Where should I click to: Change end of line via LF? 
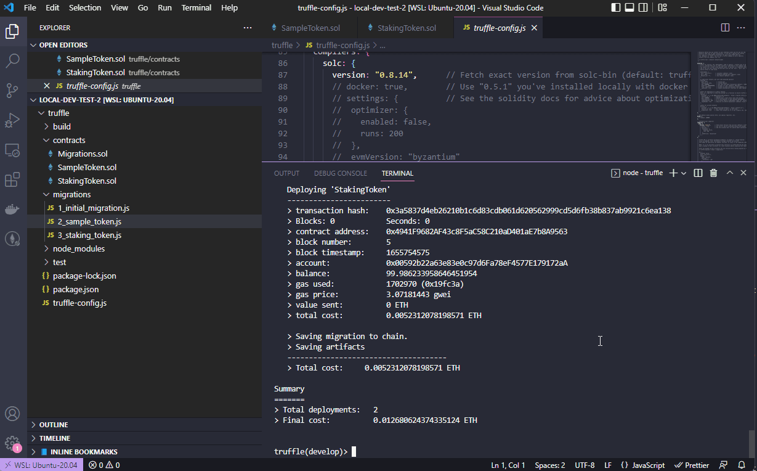pyautogui.click(x=608, y=465)
